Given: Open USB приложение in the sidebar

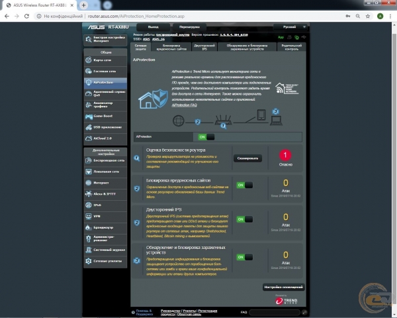Looking at the screenshot, I should [x=105, y=127].
